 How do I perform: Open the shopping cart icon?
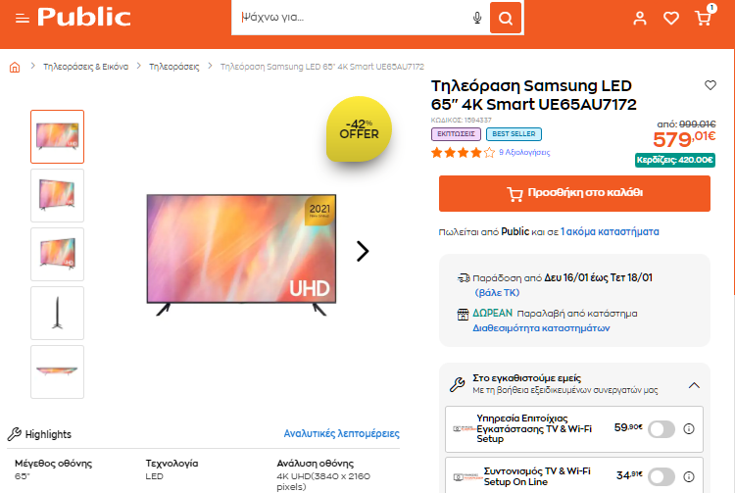point(703,19)
